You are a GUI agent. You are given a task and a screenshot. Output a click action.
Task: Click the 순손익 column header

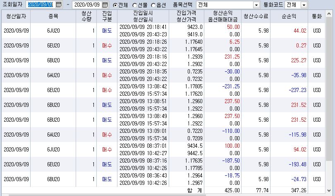(x=289, y=17)
